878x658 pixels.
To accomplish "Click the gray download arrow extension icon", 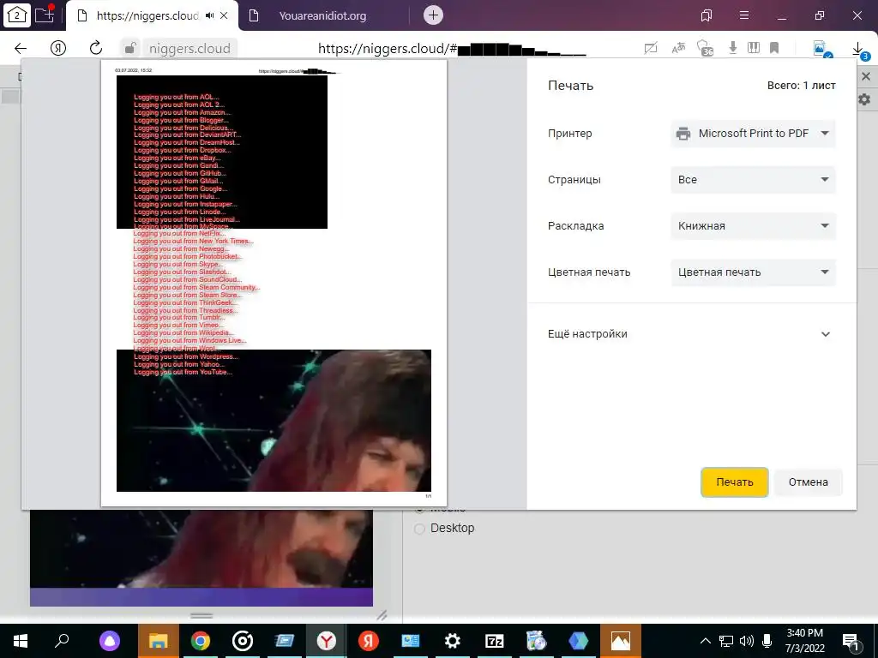I will click(732, 48).
